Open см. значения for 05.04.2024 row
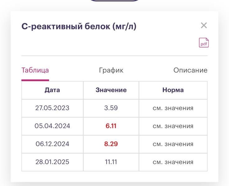The width and height of the screenshot is (229, 186). coord(173,126)
